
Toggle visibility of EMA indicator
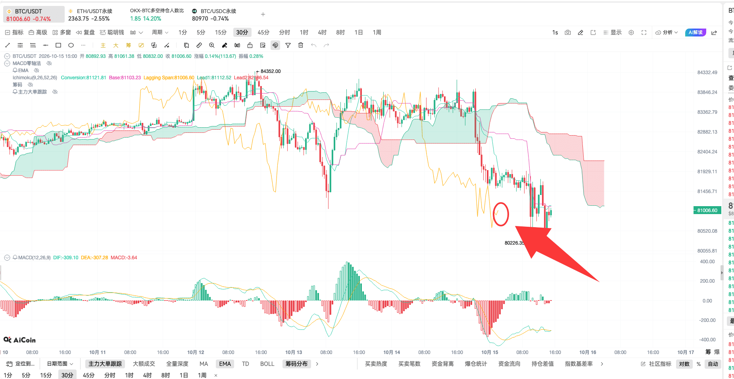[x=37, y=71]
